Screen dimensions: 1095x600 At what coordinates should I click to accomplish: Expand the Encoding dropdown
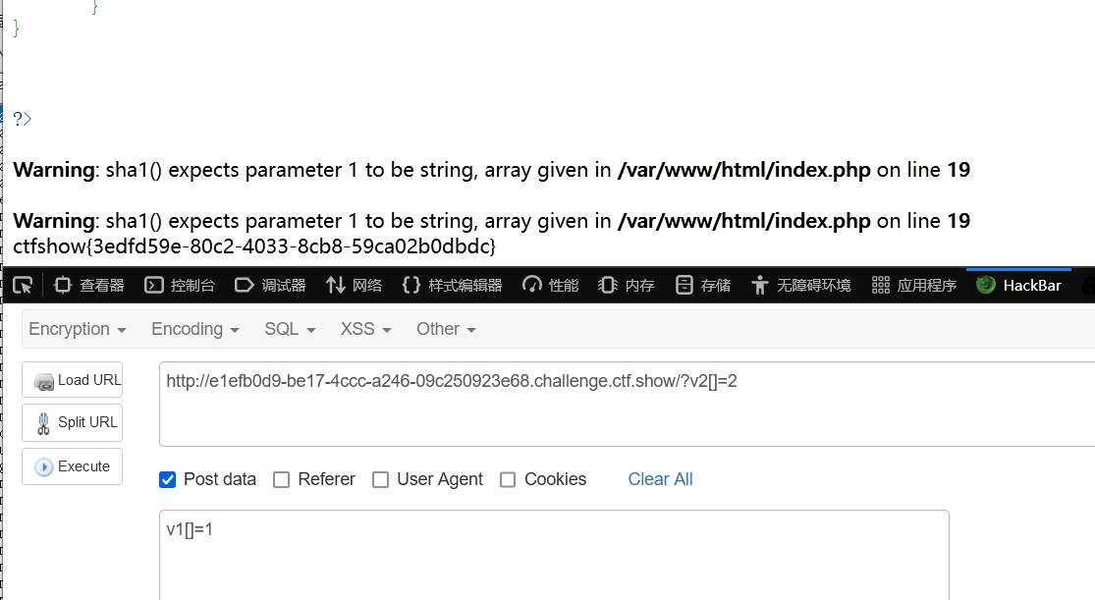pos(194,329)
